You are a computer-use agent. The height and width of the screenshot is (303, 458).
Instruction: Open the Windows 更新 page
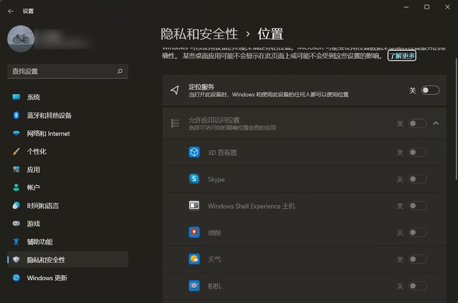click(x=46, y=278)
